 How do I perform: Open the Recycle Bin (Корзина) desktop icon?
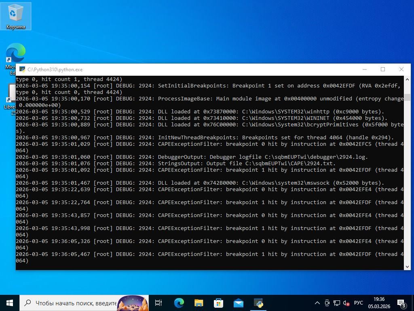[15, 16]
